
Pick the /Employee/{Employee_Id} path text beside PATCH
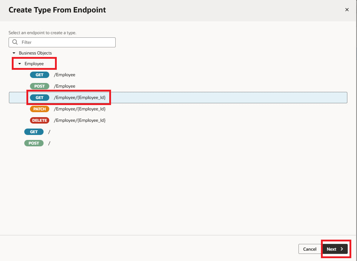pos(80,109)
